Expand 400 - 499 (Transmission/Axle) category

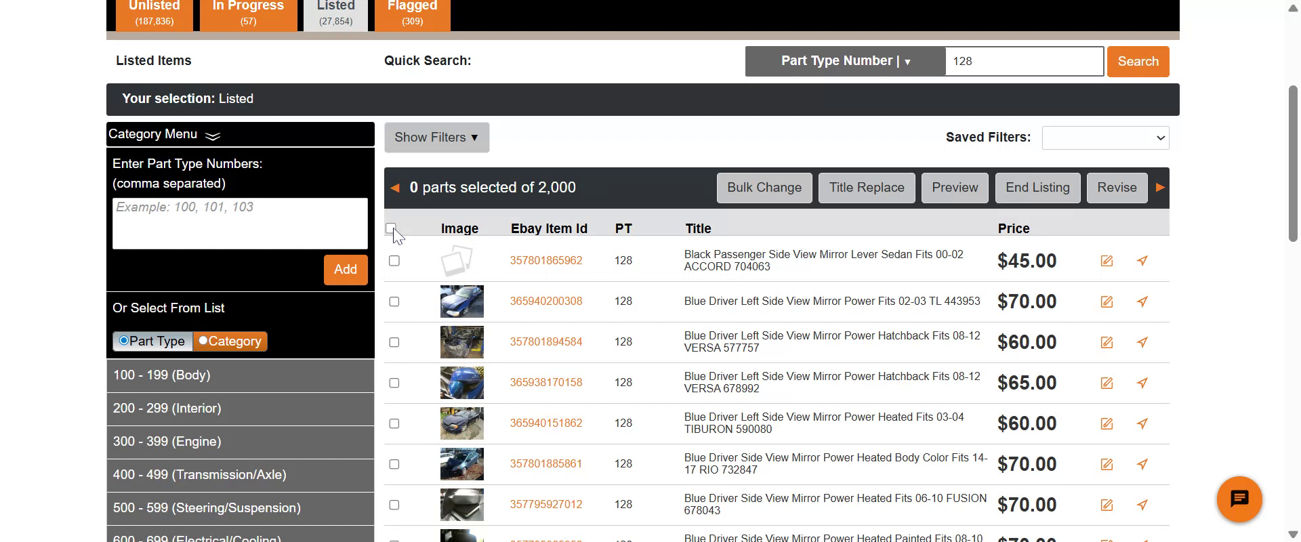click(x=240, y=475)
